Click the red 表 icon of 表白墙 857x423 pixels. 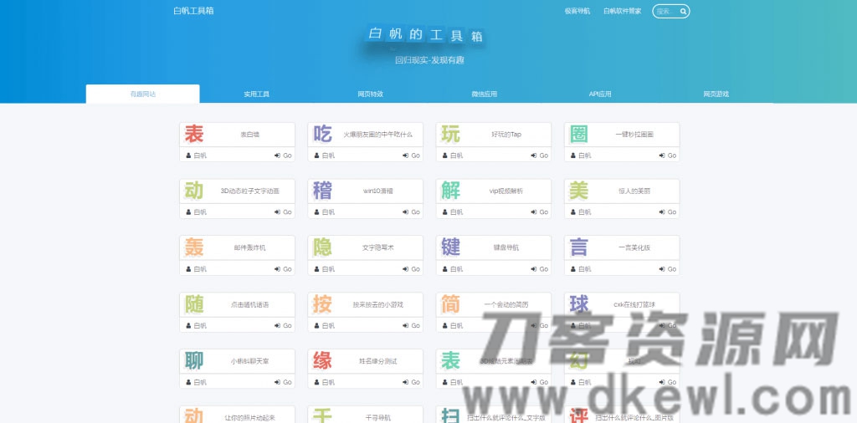click(x=194, y=134)
